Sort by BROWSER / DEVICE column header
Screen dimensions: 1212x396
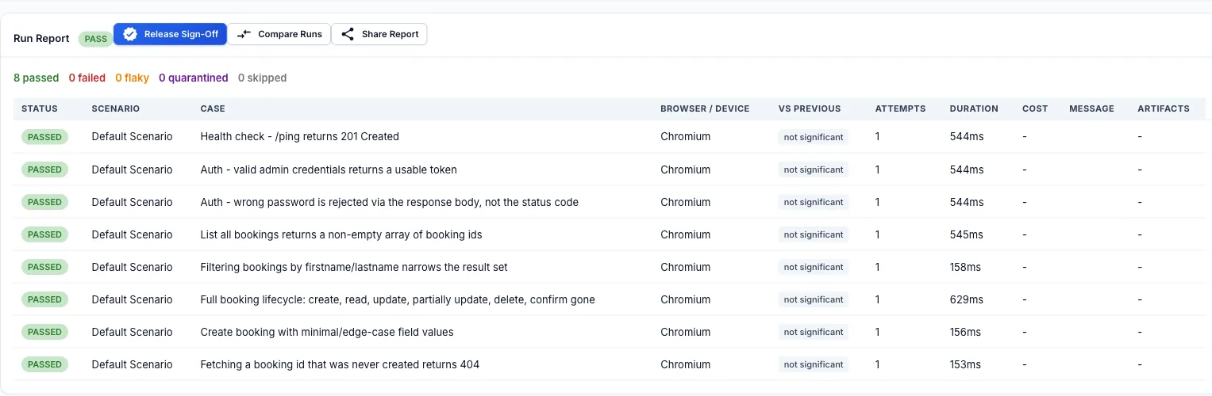coord(705,109)
